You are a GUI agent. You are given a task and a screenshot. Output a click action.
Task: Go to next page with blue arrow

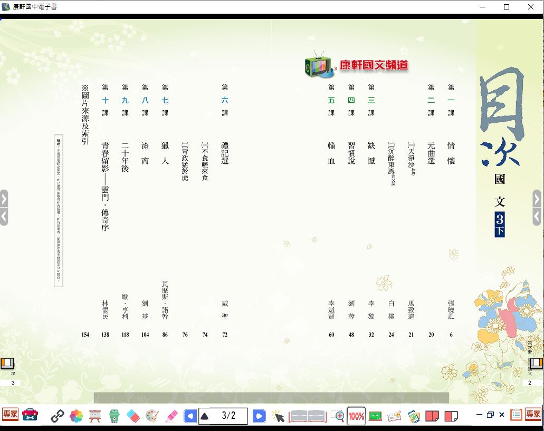coord(259,416)
